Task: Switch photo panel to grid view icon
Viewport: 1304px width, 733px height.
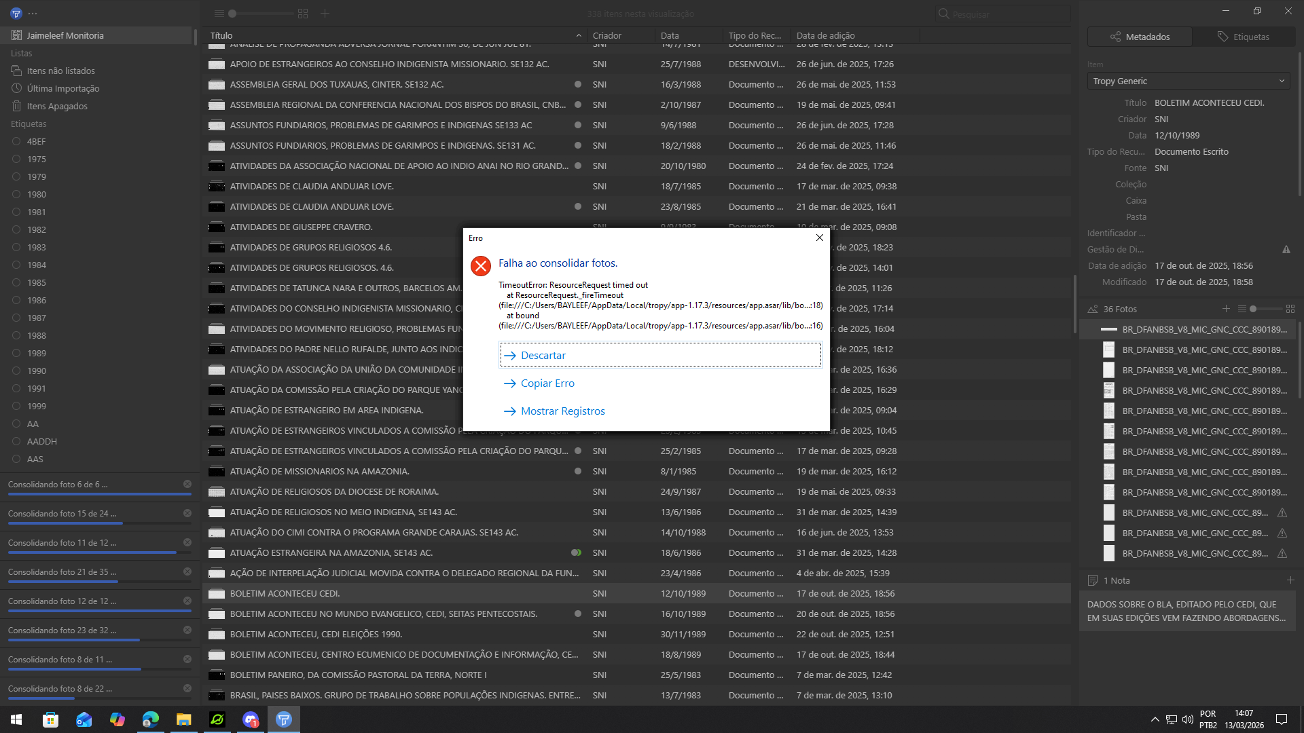Action: [1290, 309]
